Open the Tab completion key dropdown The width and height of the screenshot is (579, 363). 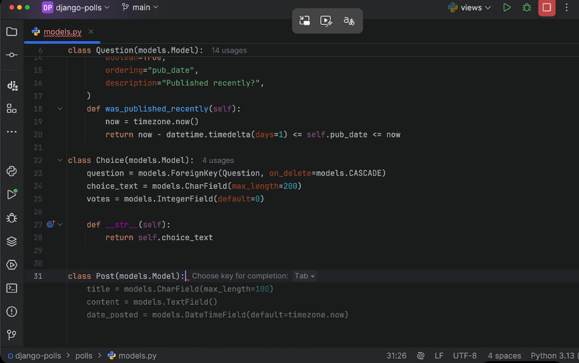click(305, 276)
